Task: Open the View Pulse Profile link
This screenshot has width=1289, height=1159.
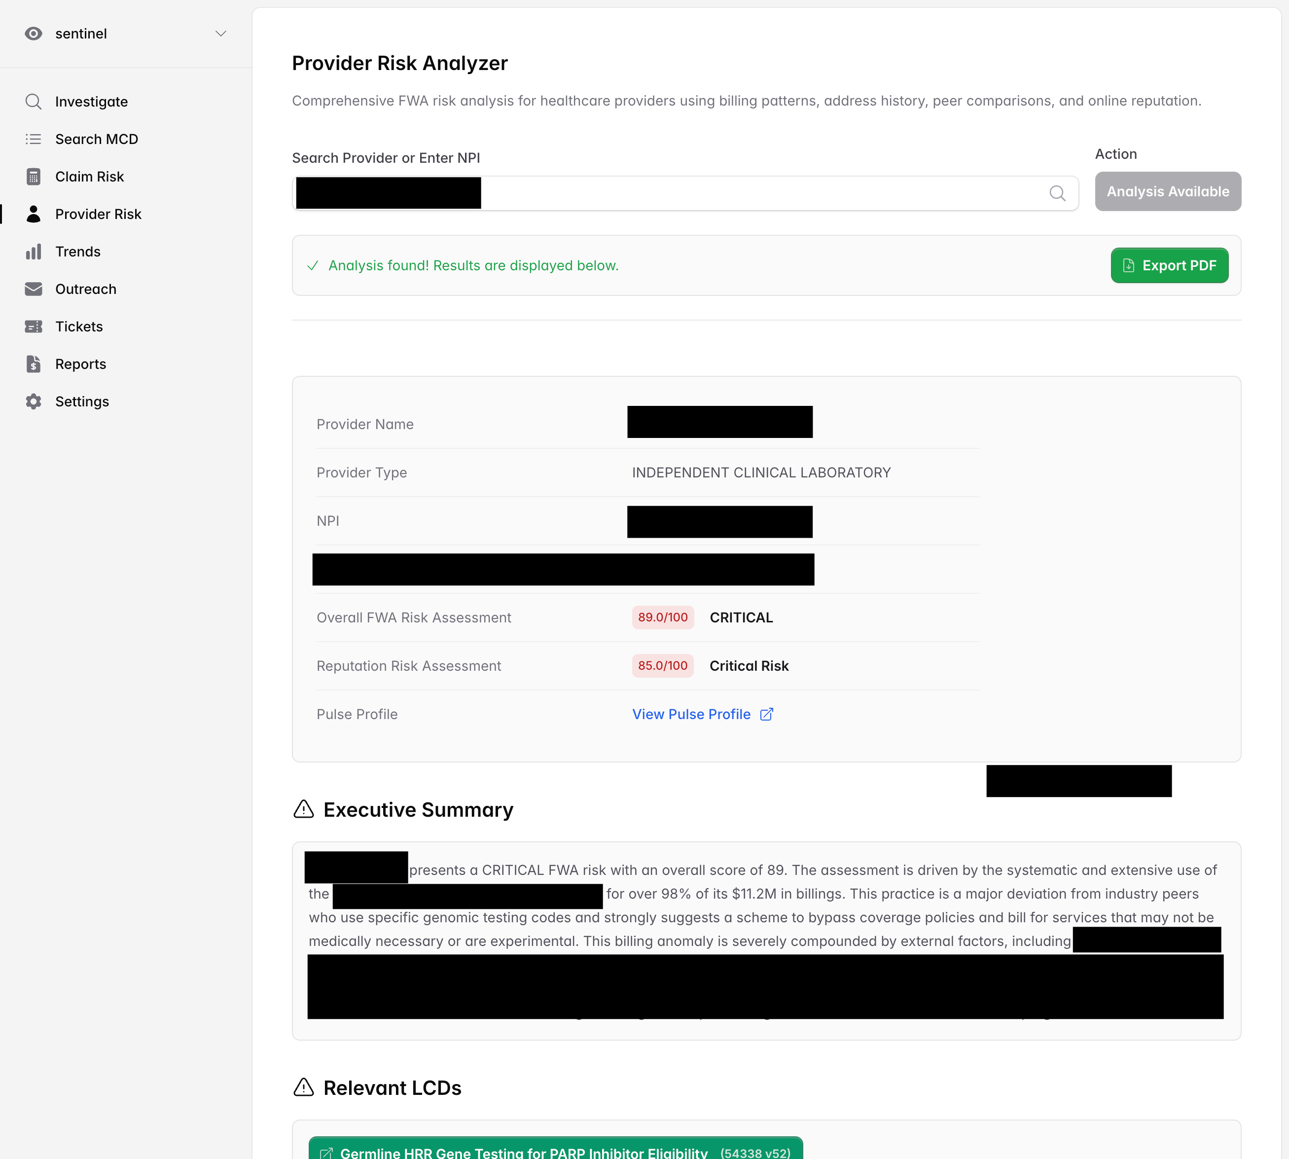Action: [x=691, y=714]
